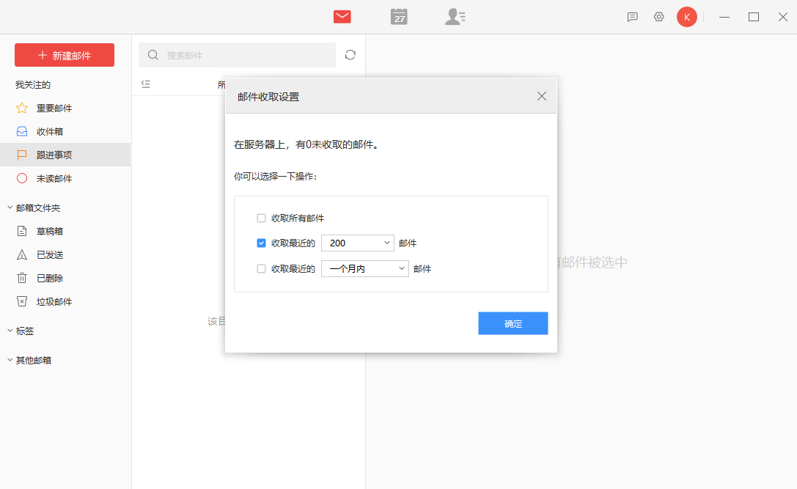Screen dimensions: 797x489
Task: Collapse the mail list sidebar icon
Action: point(146,84)
